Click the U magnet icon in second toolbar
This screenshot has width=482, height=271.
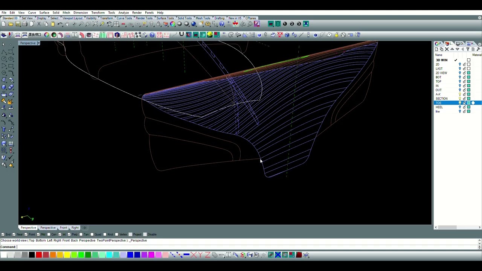[182, 35]
